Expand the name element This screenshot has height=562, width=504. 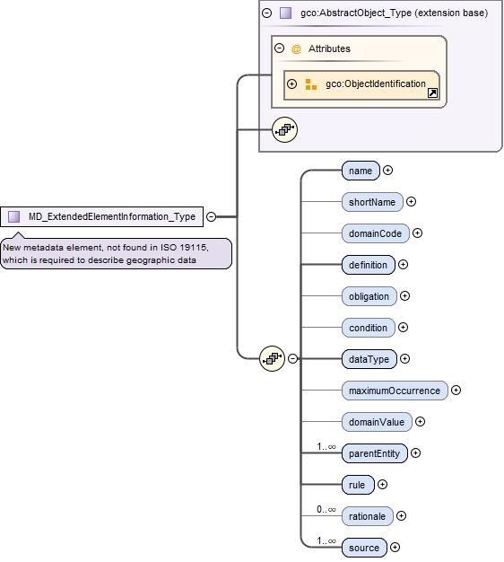point(387,171)
